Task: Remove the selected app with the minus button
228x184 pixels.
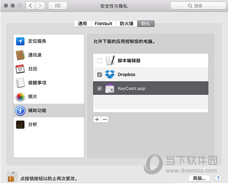Action: 105,119
